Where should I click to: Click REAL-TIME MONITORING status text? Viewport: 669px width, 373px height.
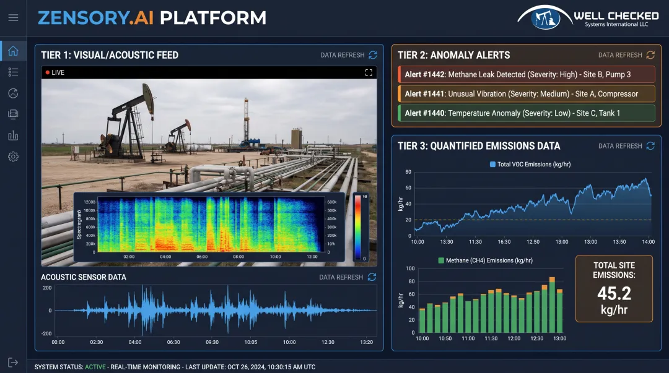tap(146, 367)
